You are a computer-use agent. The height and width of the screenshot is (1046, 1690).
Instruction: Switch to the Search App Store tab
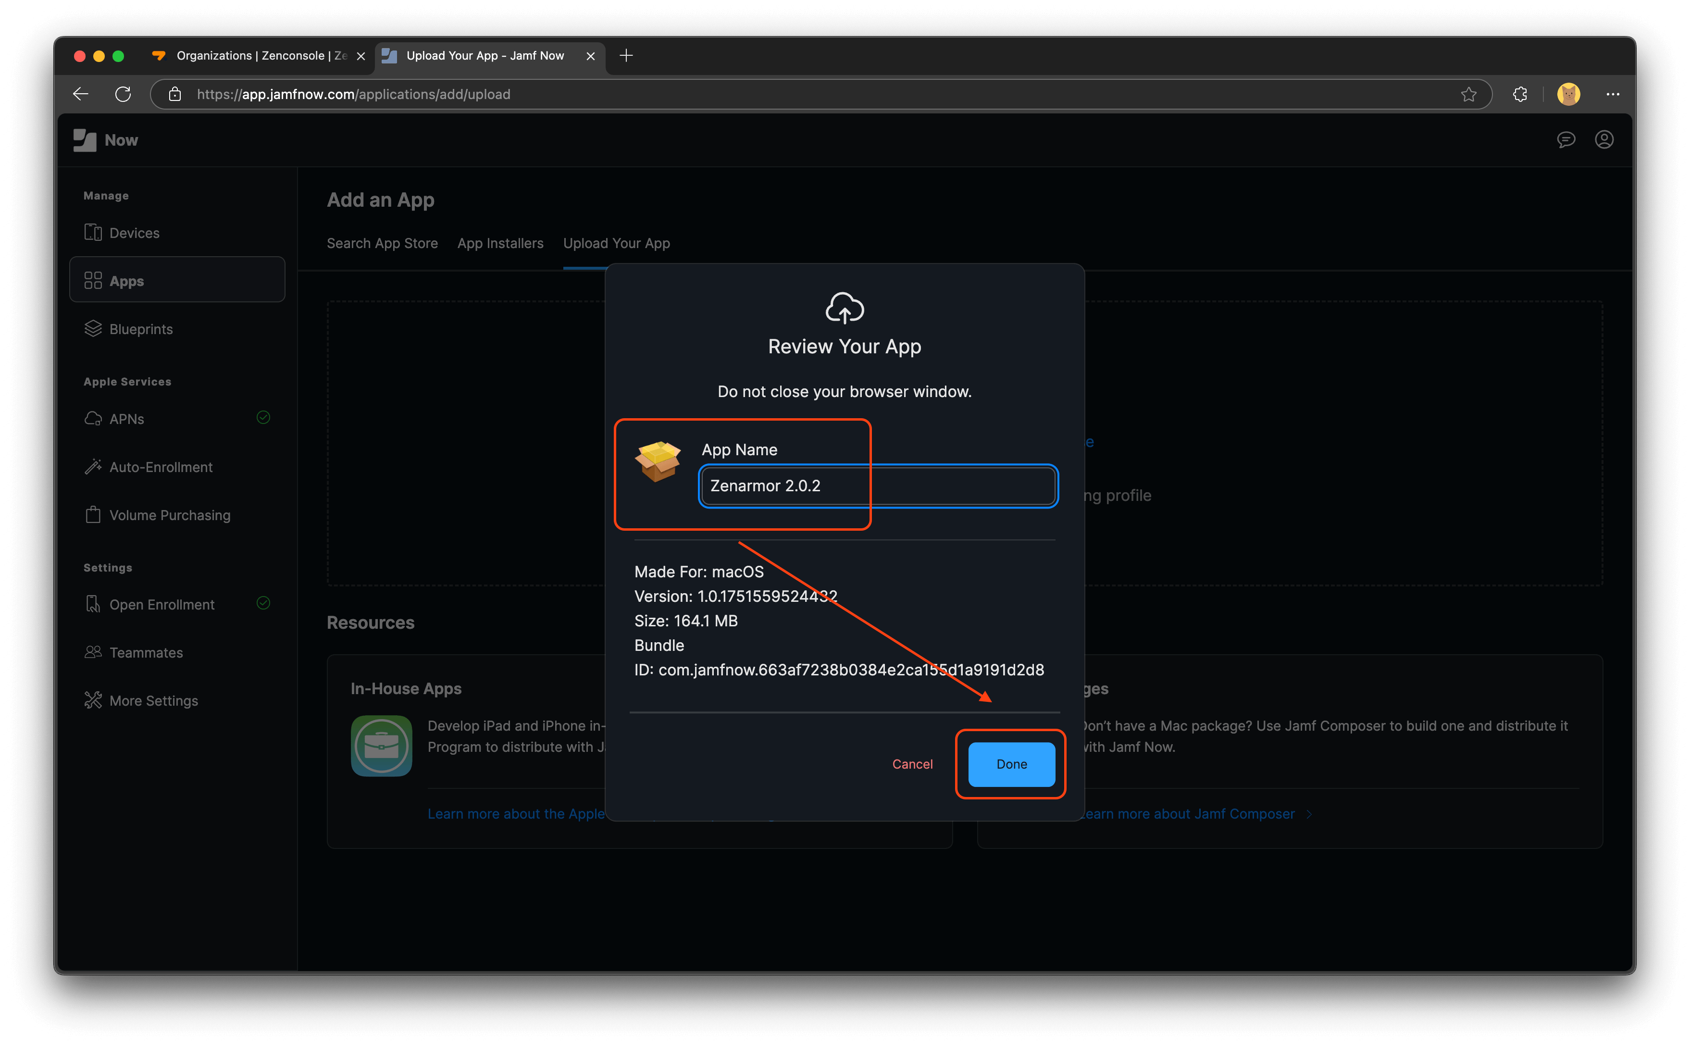[x=382, y=243]
